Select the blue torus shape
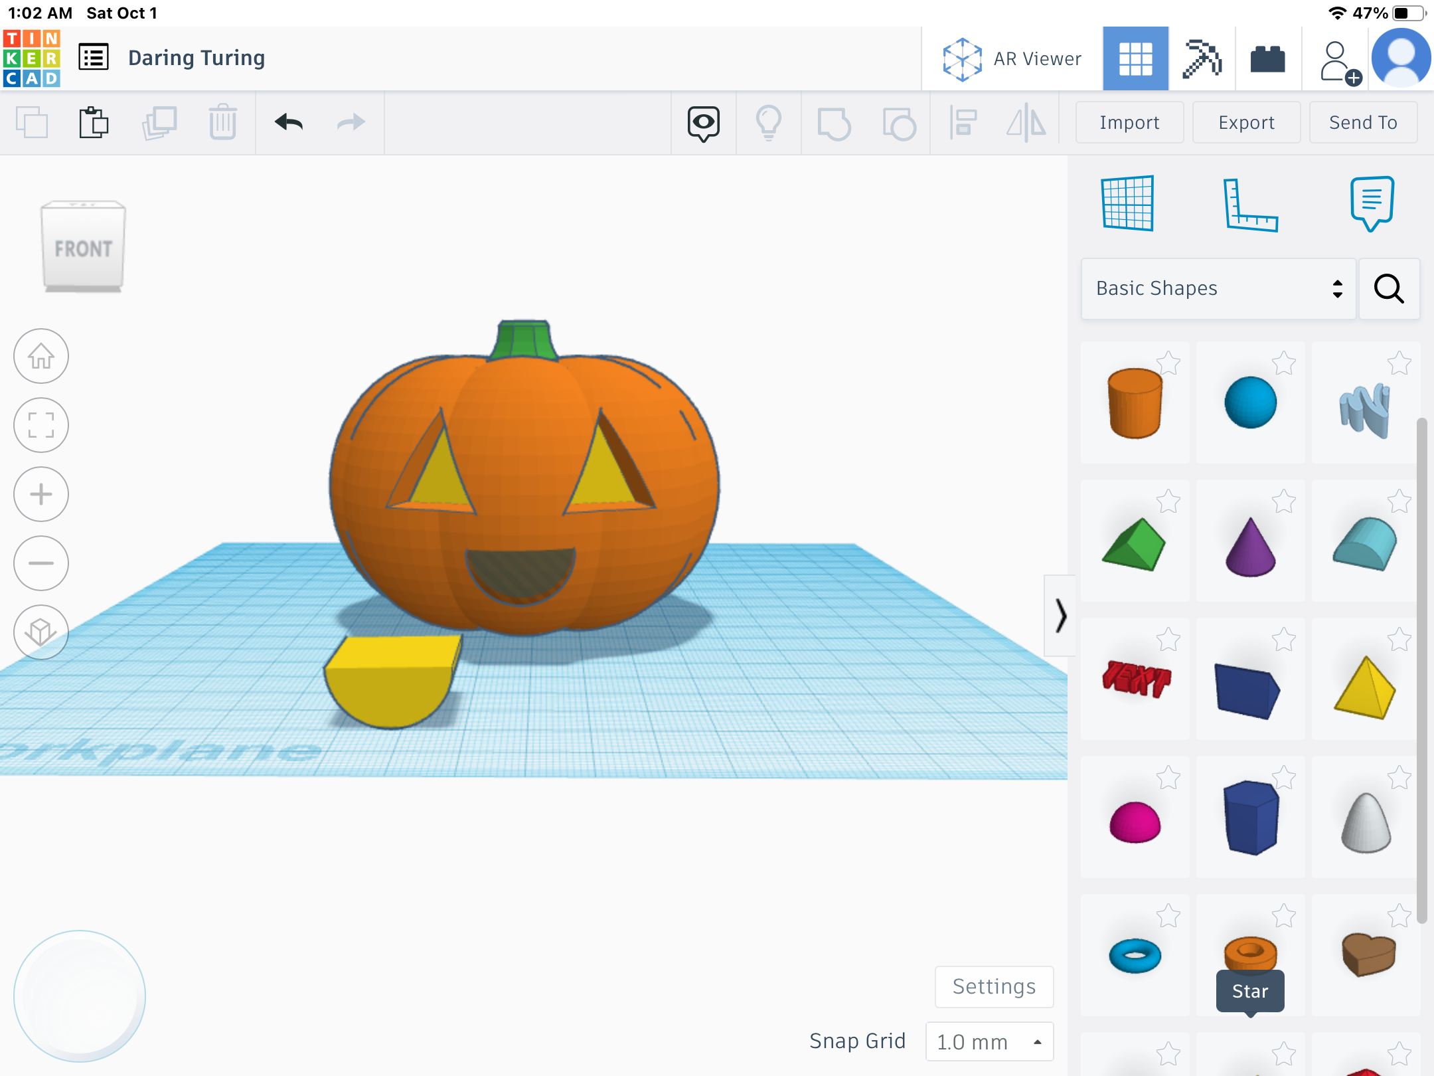1434x1076 pixels. [1135, 955]
